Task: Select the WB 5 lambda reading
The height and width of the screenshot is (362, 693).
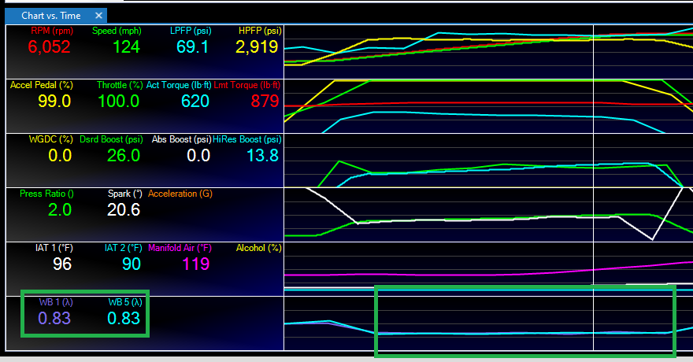Action: pos(124,319)
